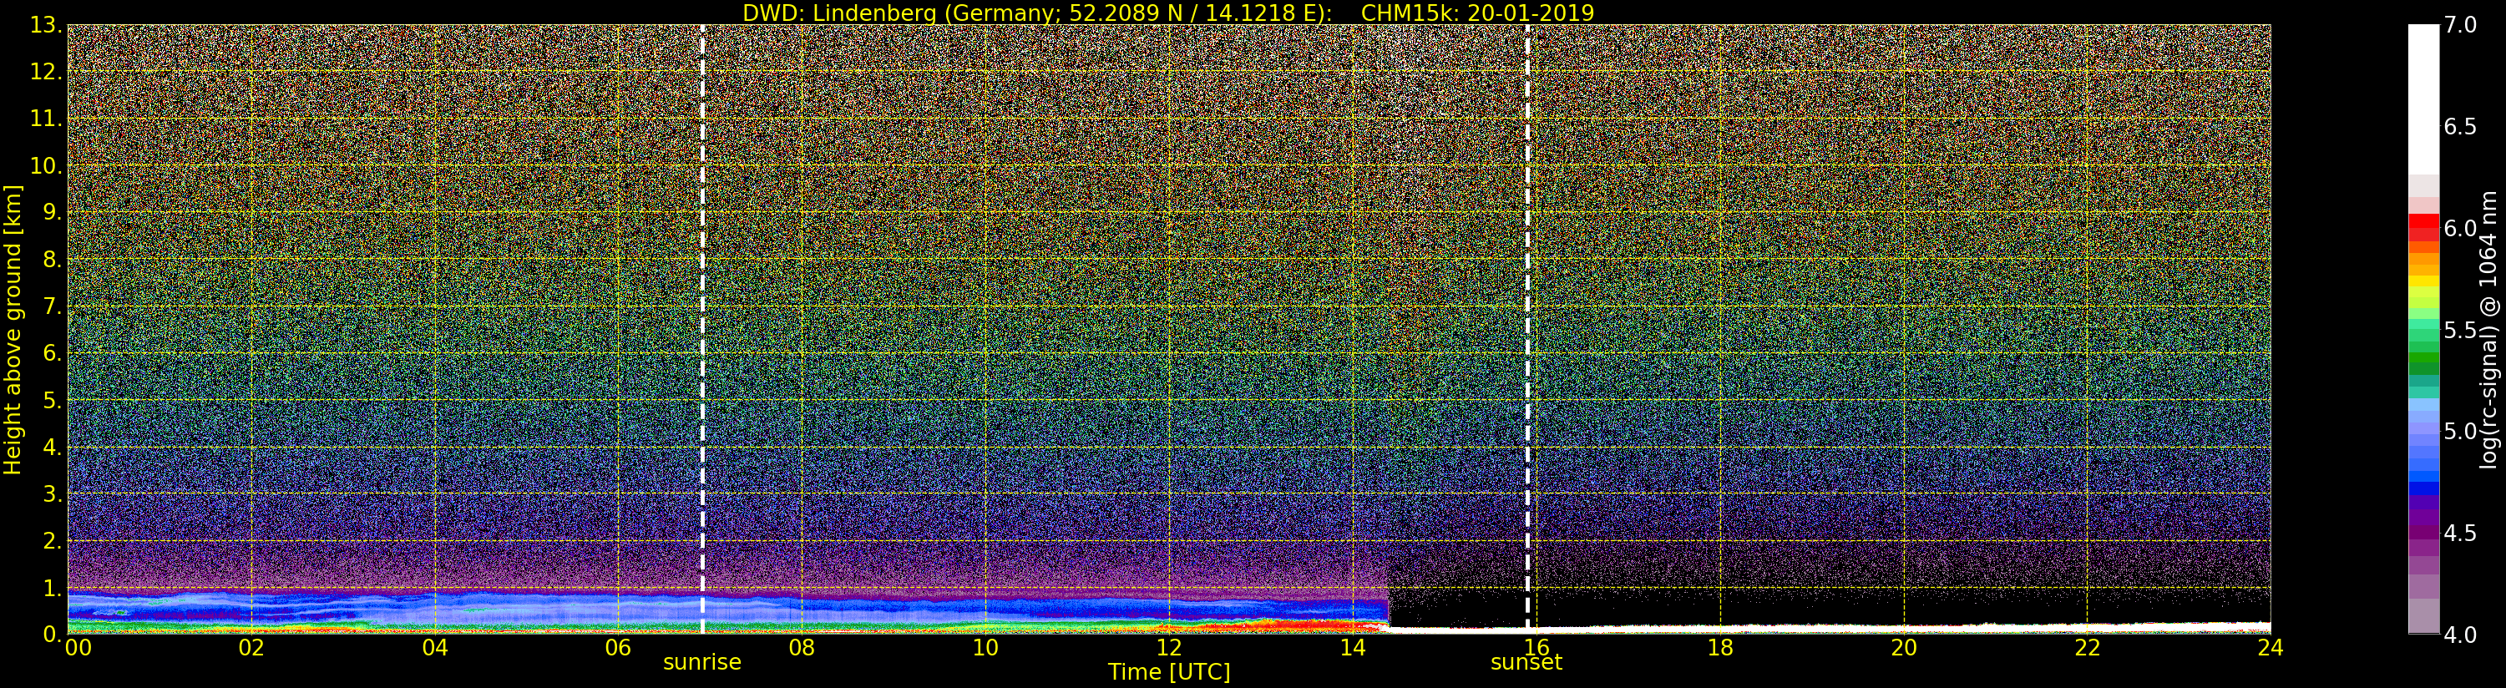Pick the time-axis tick label "00"
This screenshot has width=2506, height=688.
point(78,647)
